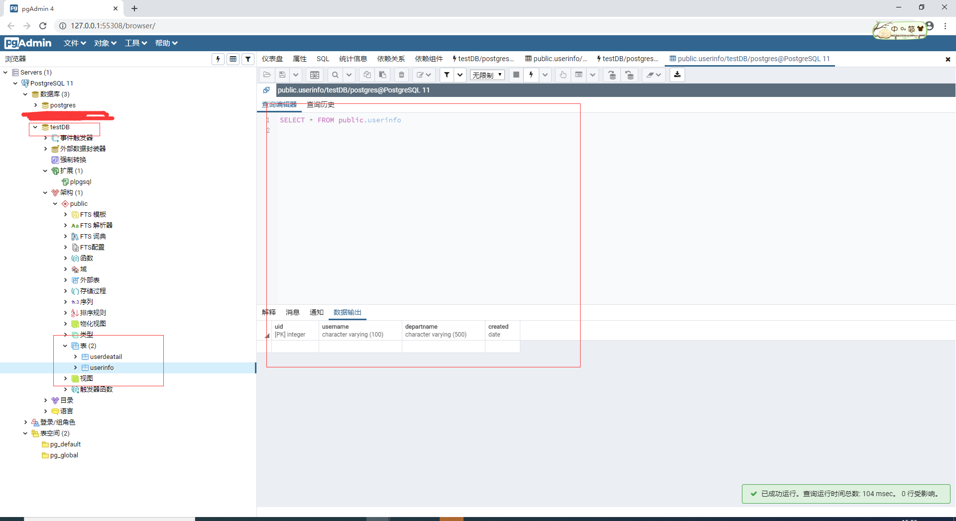This screenshot has width=956, height=521.
Task: Copy selected rows in the toolbar
Action: pos(366,75)
